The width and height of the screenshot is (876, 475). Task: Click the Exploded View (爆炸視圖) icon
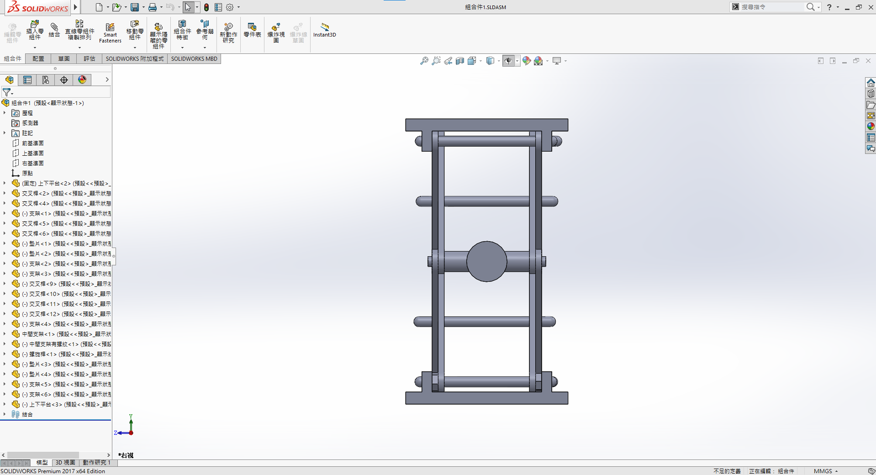[276, 32]
